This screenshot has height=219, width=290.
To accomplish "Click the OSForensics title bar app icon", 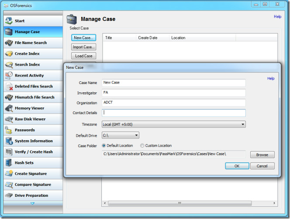I will coord(6,6).
